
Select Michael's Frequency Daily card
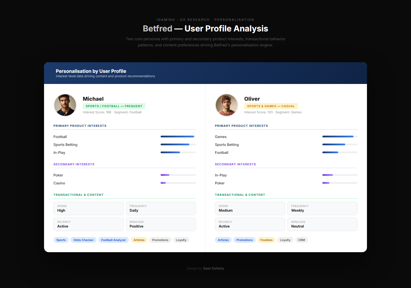[x=161, y=208]
